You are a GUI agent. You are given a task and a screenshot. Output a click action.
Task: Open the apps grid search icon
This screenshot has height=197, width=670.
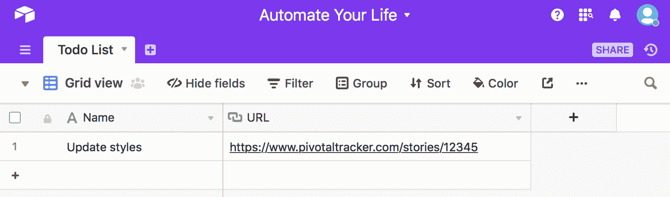coord(585,15)
